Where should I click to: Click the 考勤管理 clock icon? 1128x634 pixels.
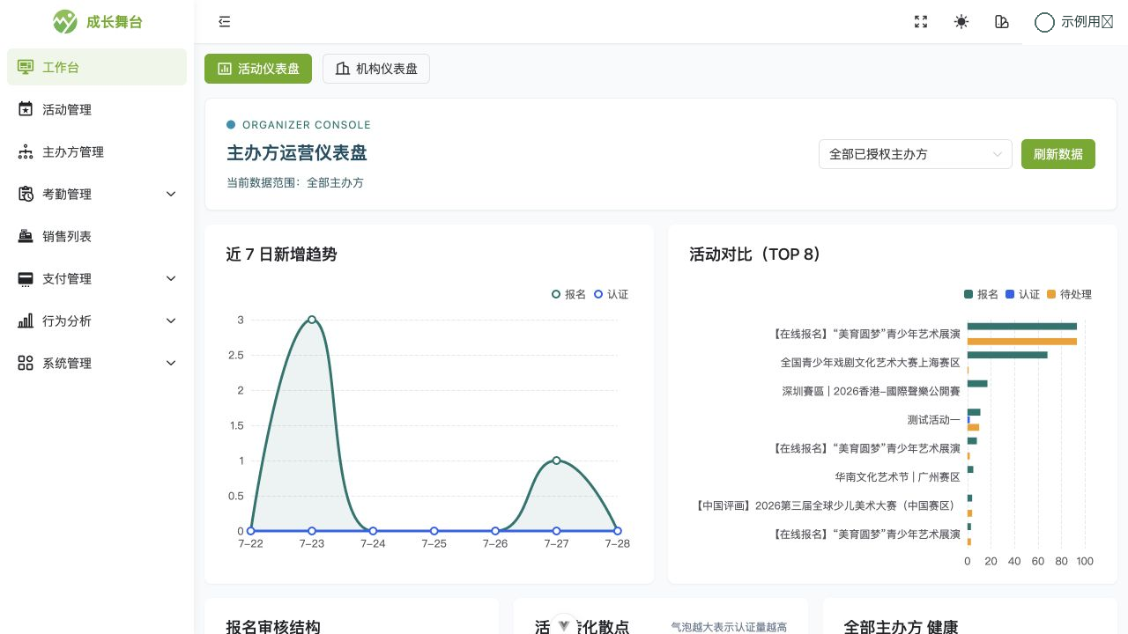[26, 194]
